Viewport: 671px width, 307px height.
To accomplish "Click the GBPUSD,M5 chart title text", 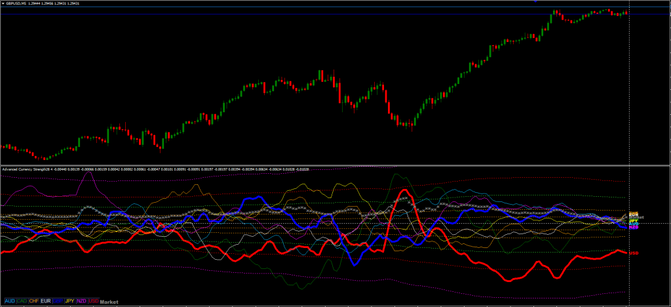I will pos(16,3).
